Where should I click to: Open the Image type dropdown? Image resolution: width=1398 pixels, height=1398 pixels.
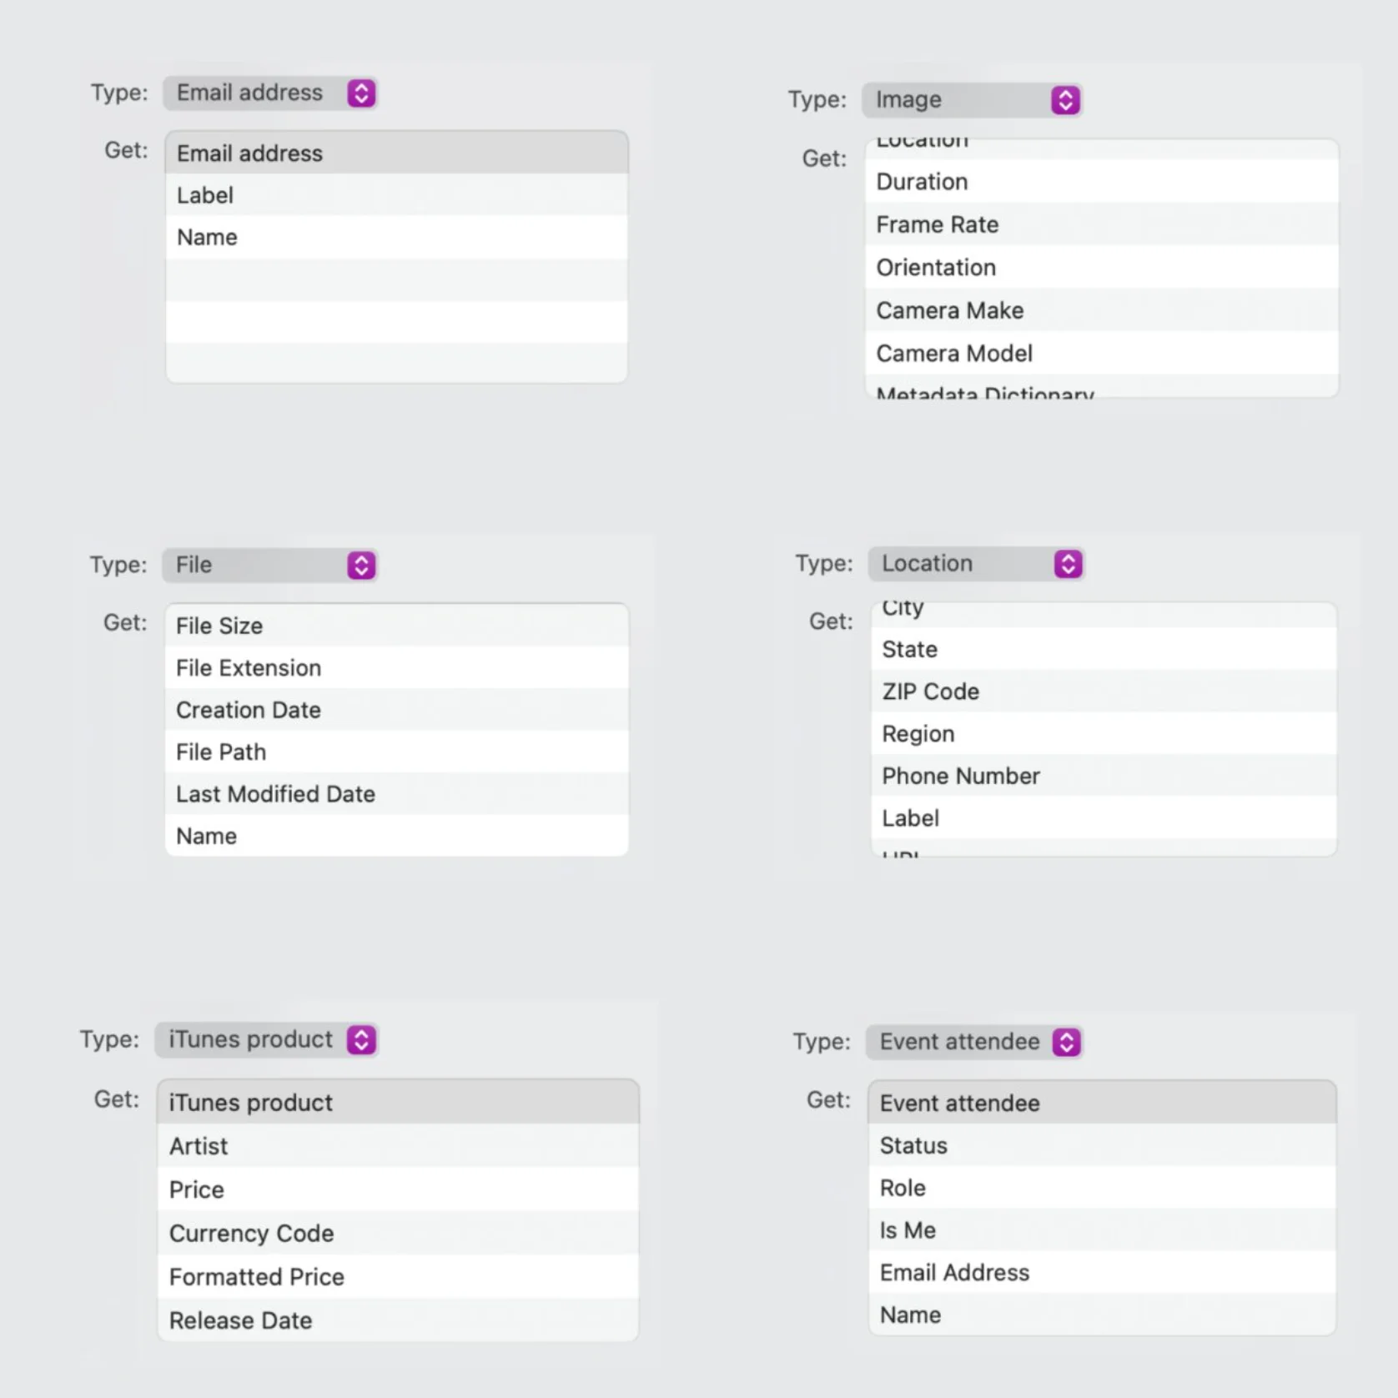(x=972, y=100)
